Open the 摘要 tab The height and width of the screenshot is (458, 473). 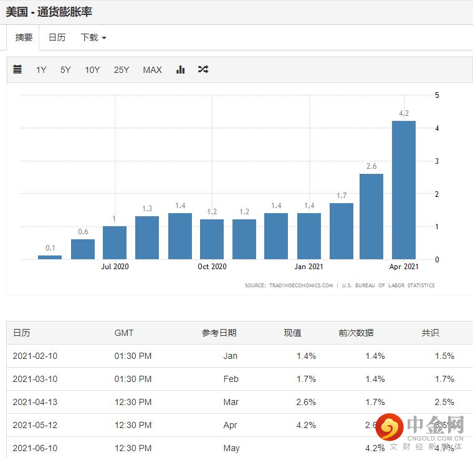coord(24,37)
